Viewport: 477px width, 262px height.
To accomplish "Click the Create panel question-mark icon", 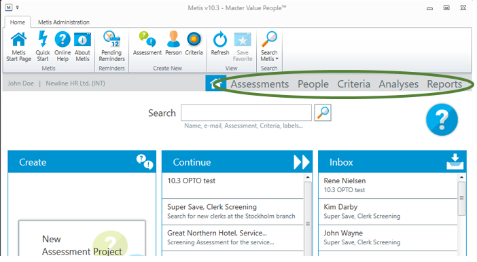I will [145, 162].
